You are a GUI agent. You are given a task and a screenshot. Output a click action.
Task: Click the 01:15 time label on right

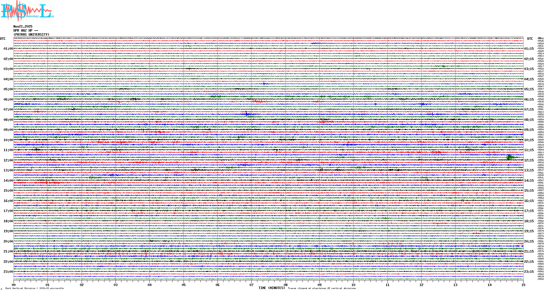click(529, 49)
